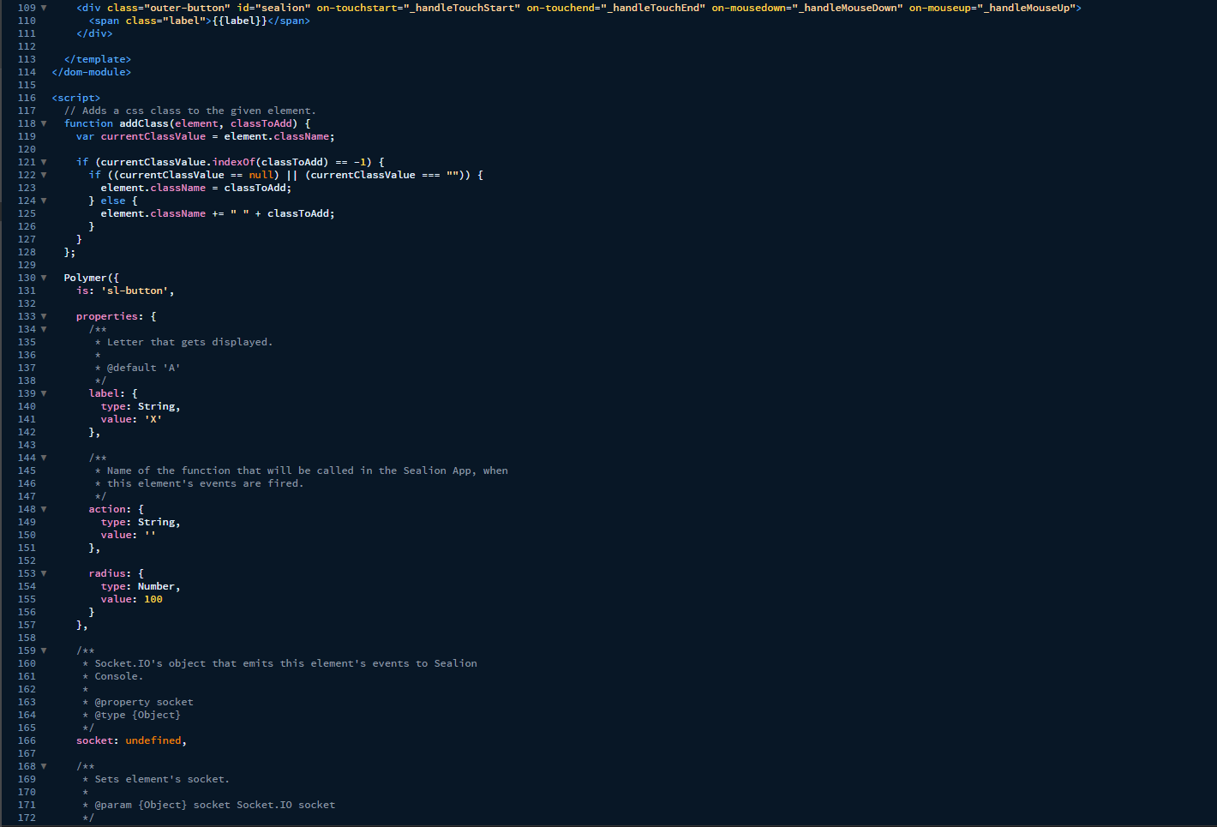
Task: Collapse the comment fold at line 159
Action: point(44,650)
